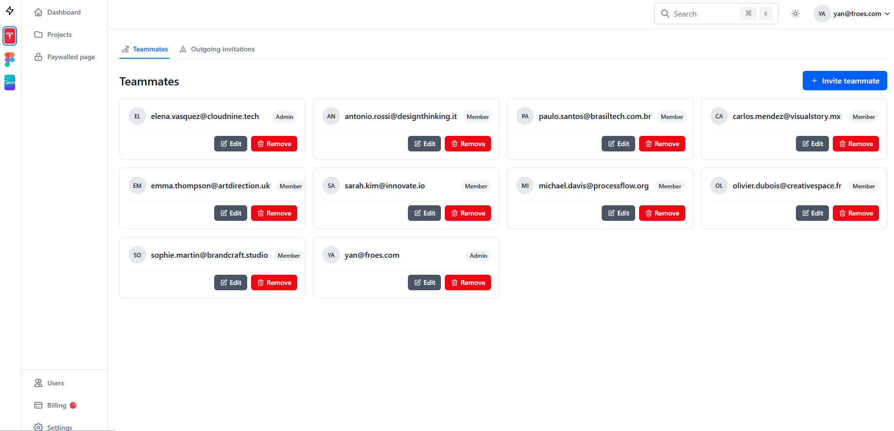Switch to Outgoing invitations tab
The height and width of the screenshot is (431, 894).
coord(217,49)
